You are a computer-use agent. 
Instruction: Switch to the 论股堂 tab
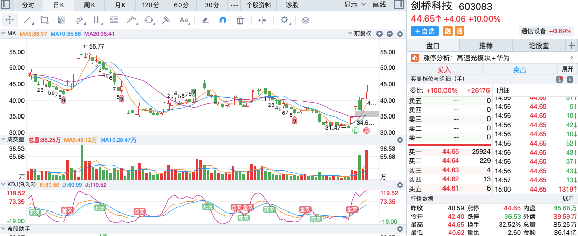539,45
